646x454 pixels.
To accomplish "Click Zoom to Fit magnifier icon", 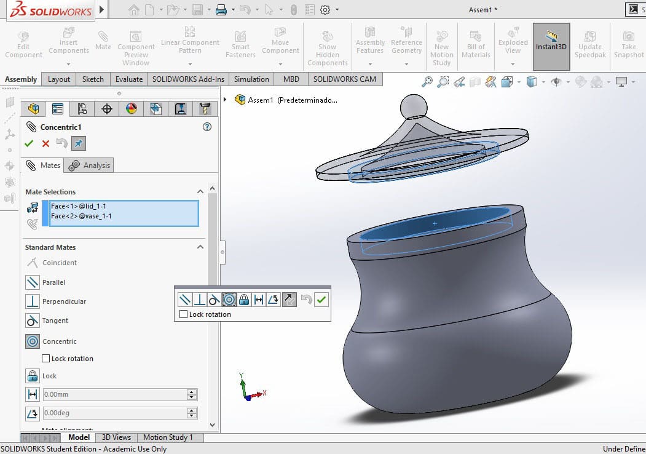I will click(427, 82).
